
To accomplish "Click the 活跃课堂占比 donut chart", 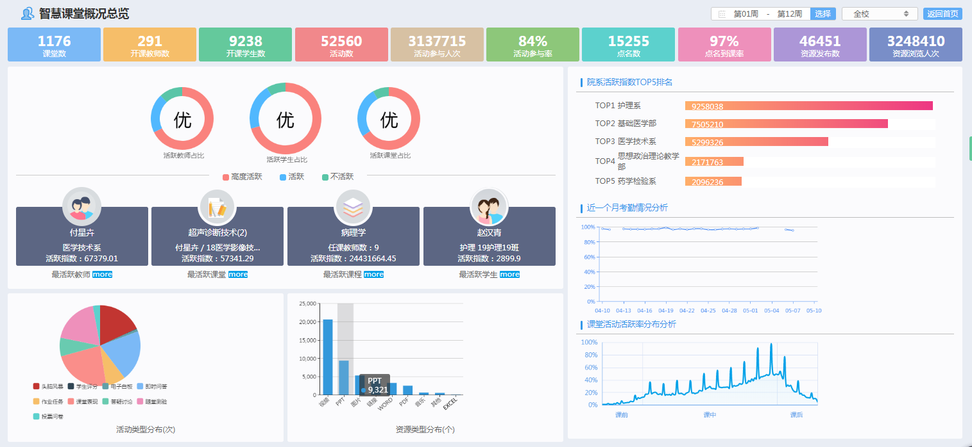I will pos(389,119).
